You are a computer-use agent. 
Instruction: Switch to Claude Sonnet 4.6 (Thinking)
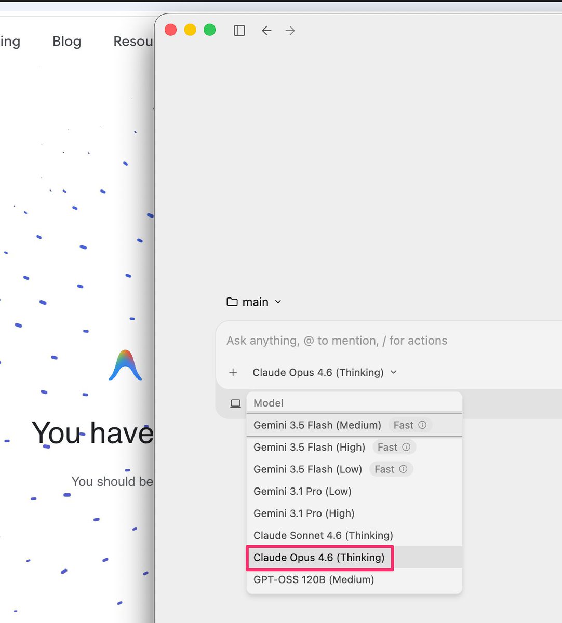pos(354,535)
